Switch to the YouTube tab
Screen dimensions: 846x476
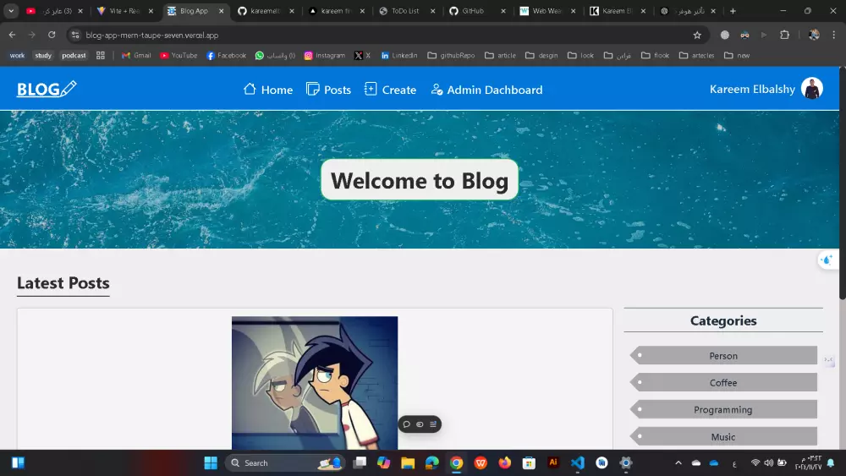(54, 11)
